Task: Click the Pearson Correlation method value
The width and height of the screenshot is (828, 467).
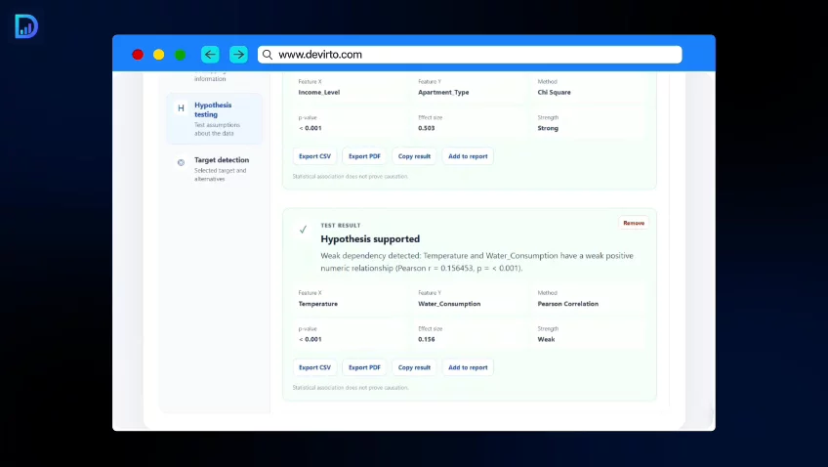Action: tap(568, 304)
